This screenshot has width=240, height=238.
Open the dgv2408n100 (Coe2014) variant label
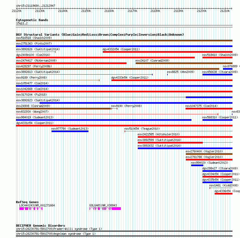pos(33,55)
